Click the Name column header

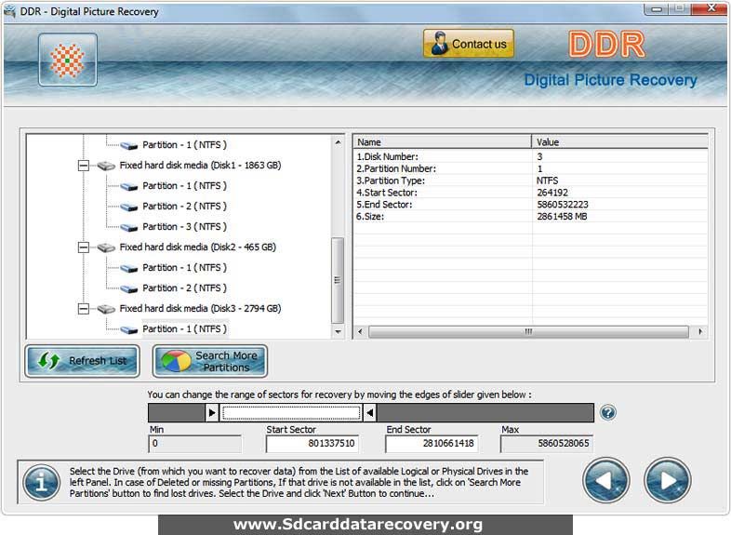442,142
